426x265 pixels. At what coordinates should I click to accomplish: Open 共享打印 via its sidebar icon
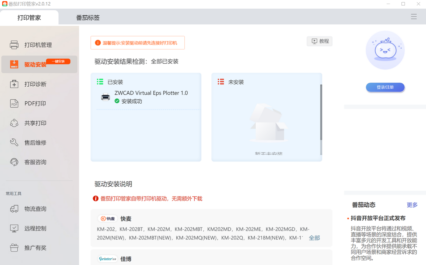[14, 123]
